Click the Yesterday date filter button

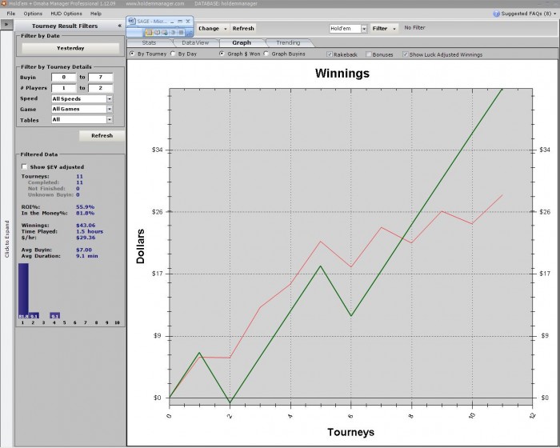tap(70, 48)
